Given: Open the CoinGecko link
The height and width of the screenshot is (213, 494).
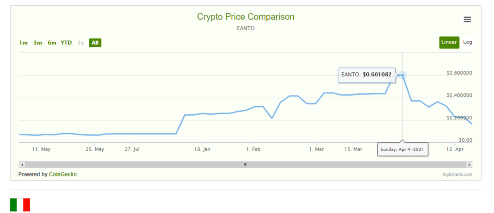Looking at the screenshot, I should [63, 174].
